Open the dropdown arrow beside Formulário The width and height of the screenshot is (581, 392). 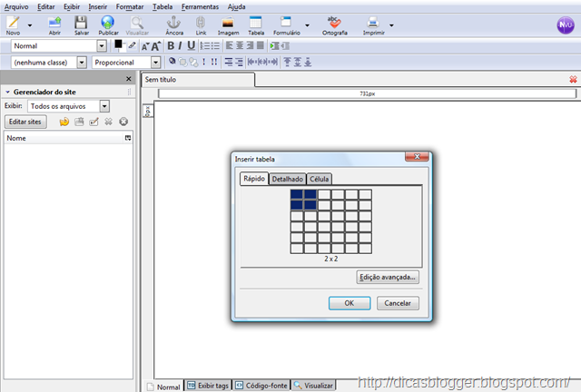(307, 25)
